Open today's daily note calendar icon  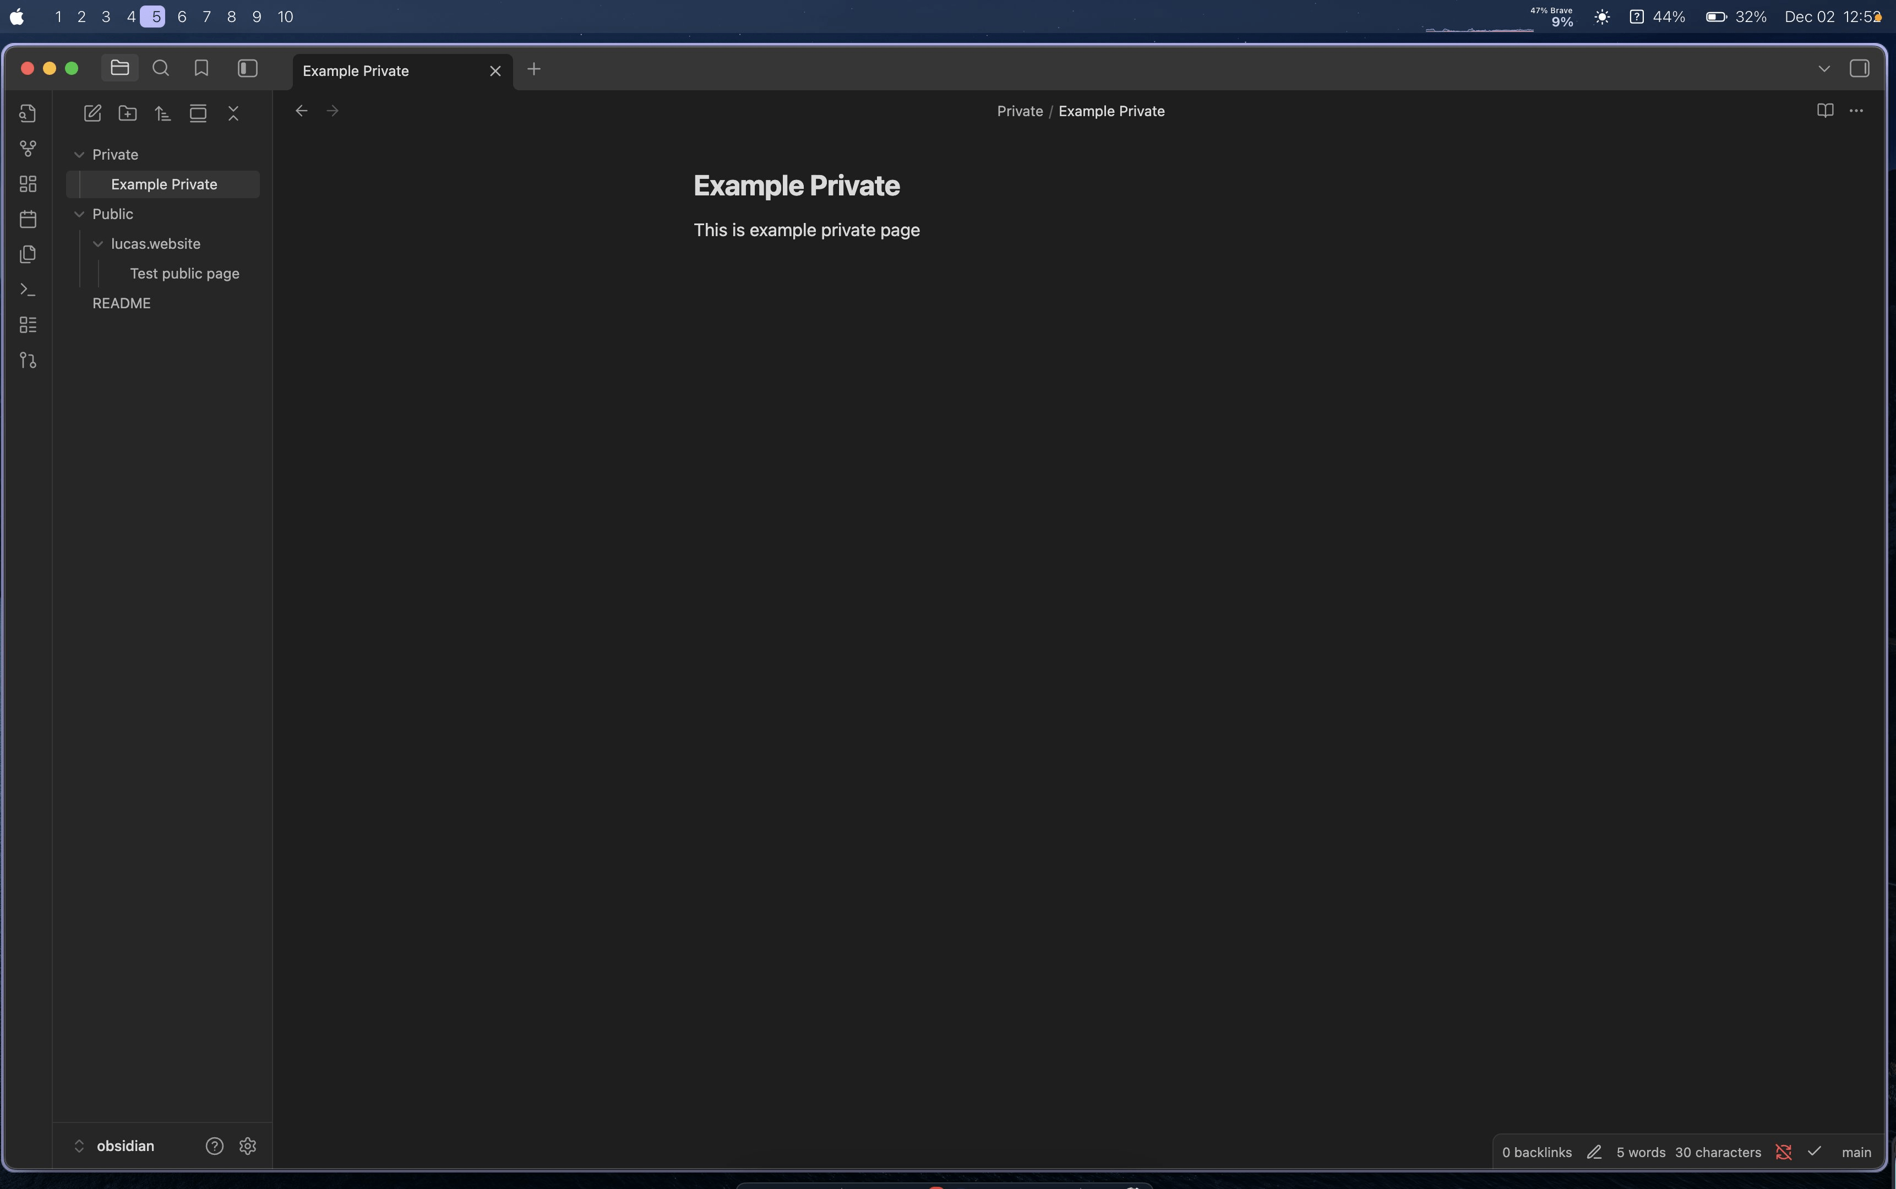pyautogui.click(x=28, y=220)
